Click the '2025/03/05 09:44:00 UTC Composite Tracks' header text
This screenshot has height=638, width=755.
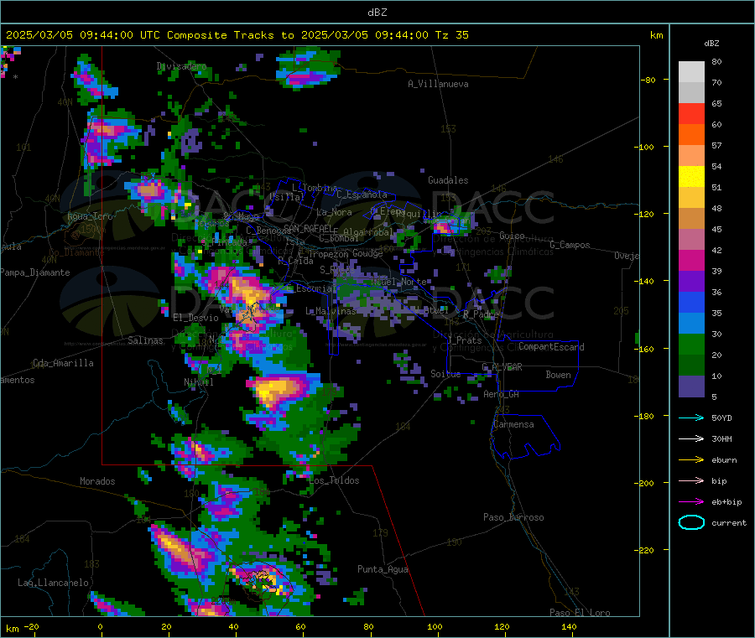click(x=141, y=35)
